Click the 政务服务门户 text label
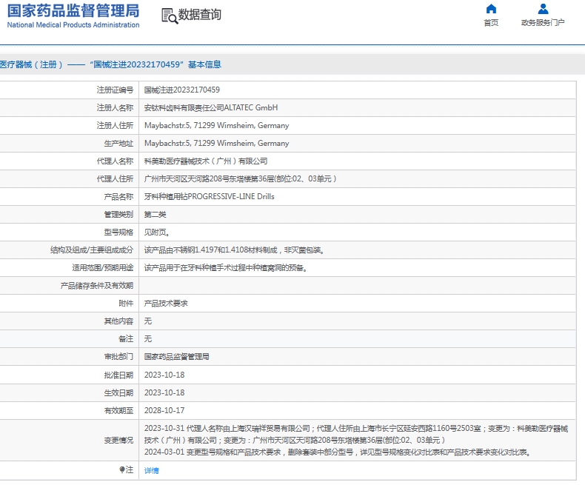 pos(543,23)
